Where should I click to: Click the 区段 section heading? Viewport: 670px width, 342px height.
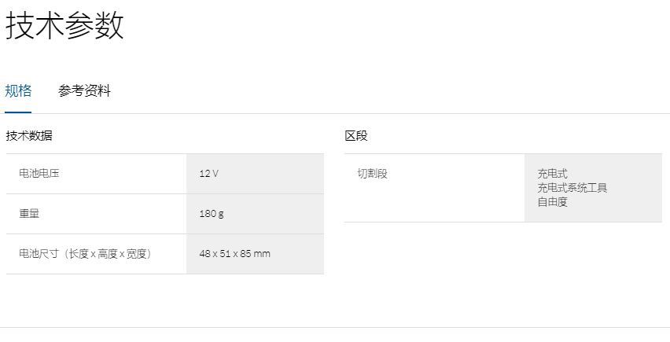point(355,136)
